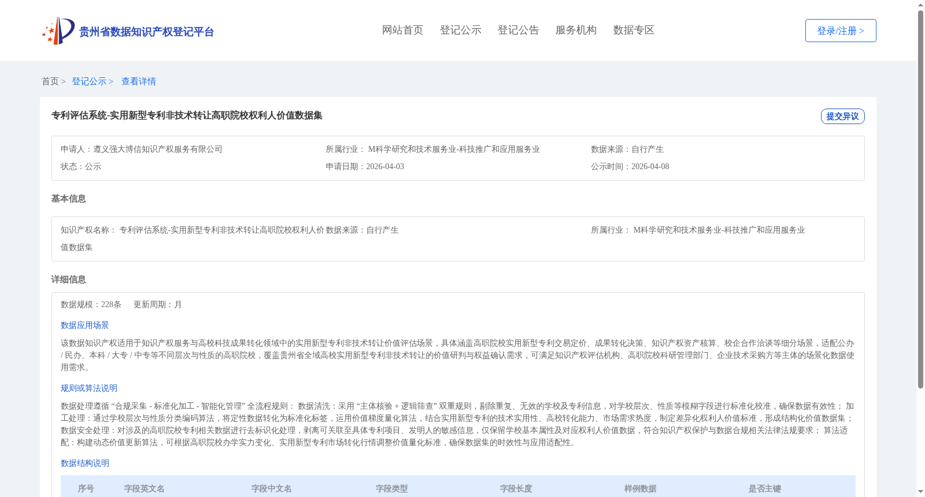Click the 字段类型 column header
925x497 pixels.
392,488
